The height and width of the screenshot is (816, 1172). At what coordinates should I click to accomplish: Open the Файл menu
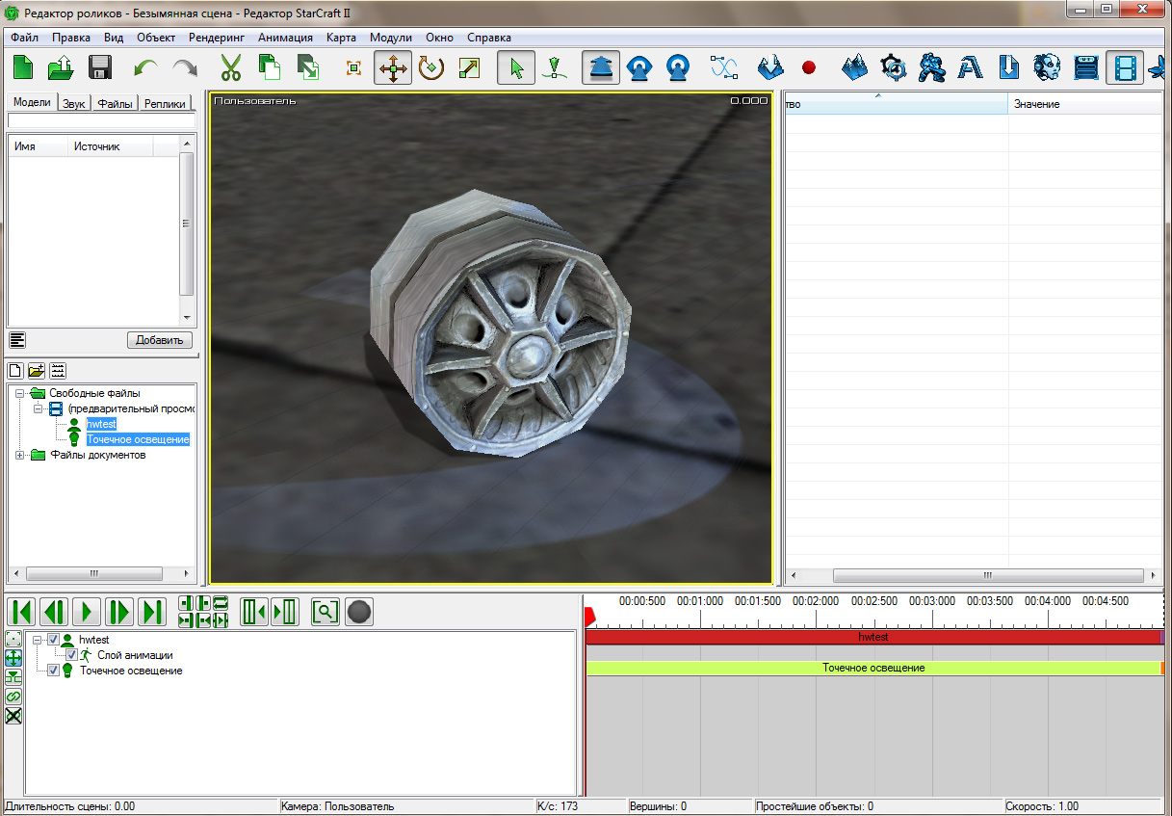(25, 38)
